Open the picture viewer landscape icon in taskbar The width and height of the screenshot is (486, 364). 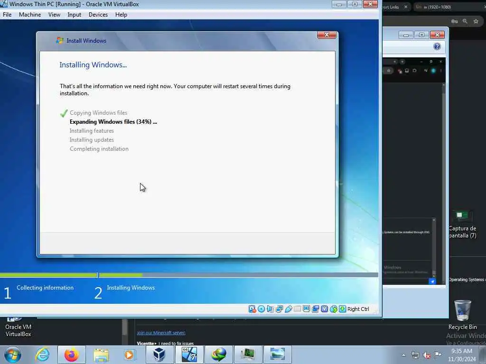(277, 355)
